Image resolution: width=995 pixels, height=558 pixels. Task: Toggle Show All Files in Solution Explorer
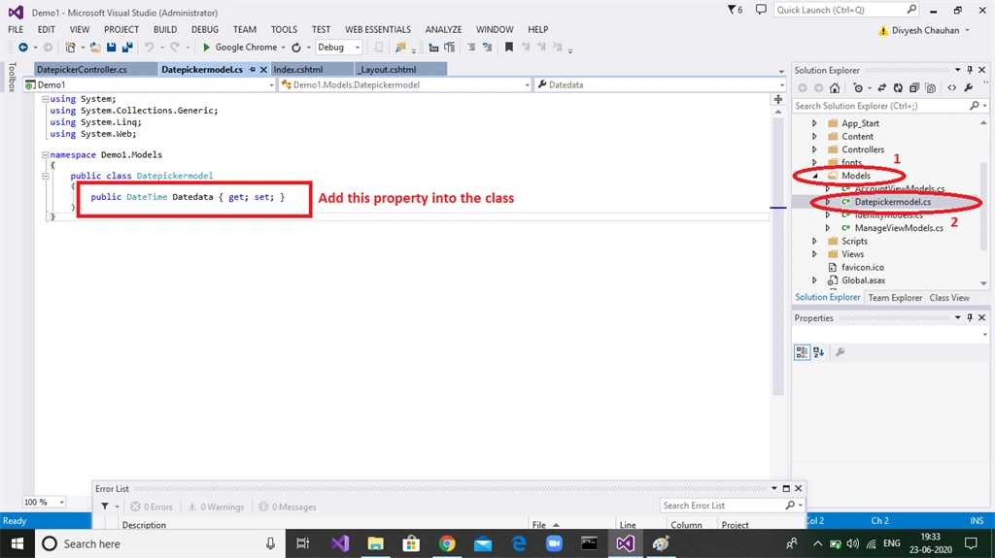pyautogui.click(x=930, y=88)
